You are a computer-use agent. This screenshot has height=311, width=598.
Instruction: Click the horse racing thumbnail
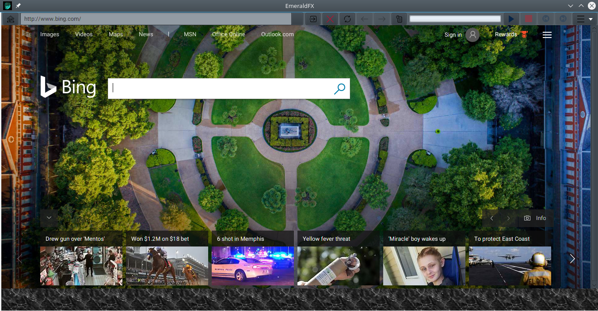[167, 266]
